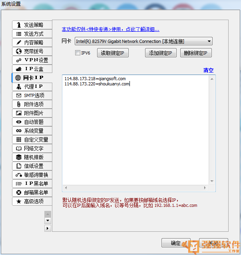Open the cloud icon for IP云盒
The width and height of the screenshot is (241, 255).
(19, 69)
